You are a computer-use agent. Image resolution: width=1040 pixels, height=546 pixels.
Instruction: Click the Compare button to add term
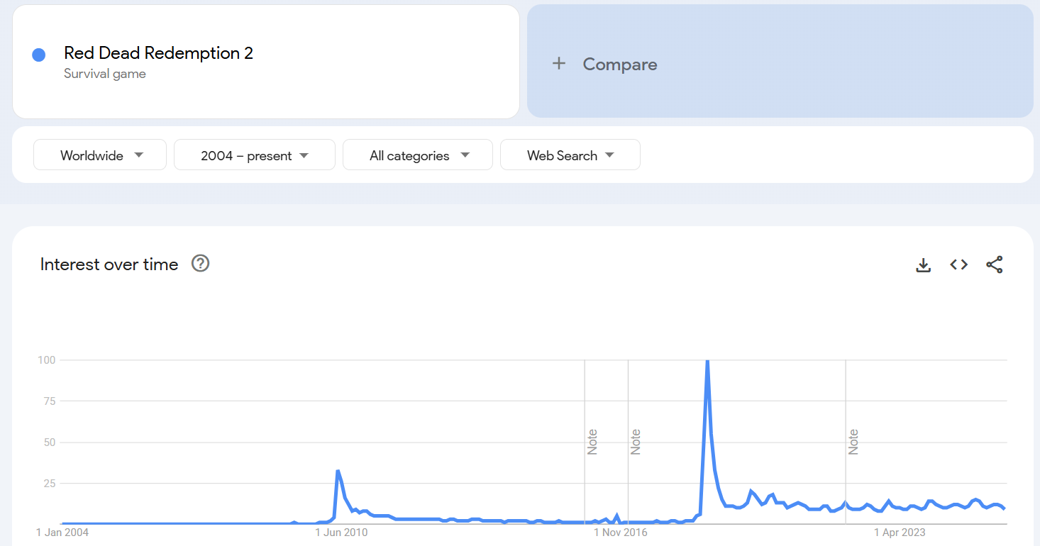(780, 61)
